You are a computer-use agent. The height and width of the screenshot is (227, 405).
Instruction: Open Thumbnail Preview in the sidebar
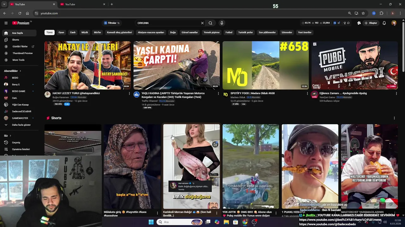[x=19, y=53]
